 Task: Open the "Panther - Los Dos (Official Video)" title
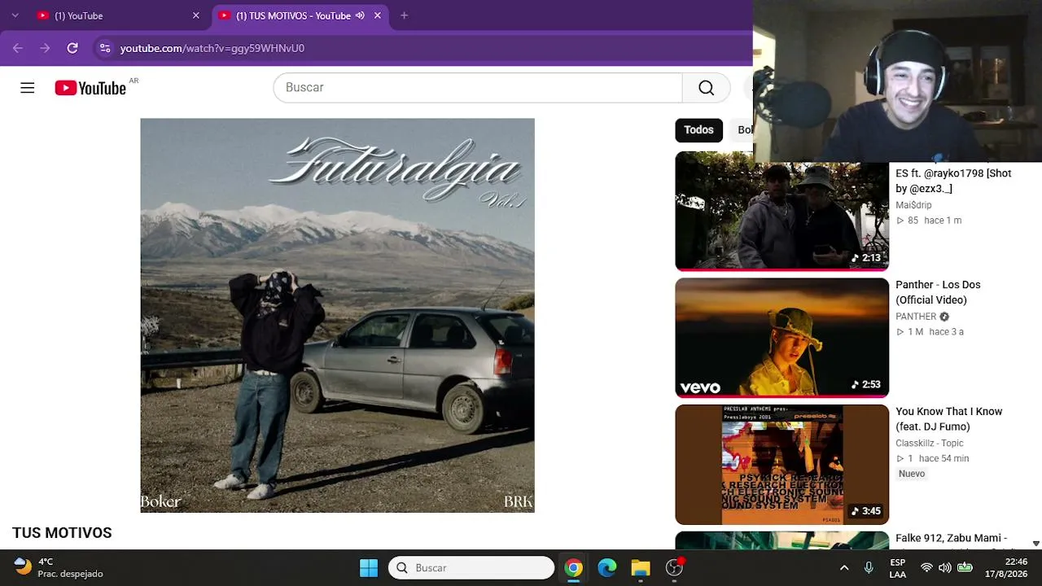tap(938, 292)
